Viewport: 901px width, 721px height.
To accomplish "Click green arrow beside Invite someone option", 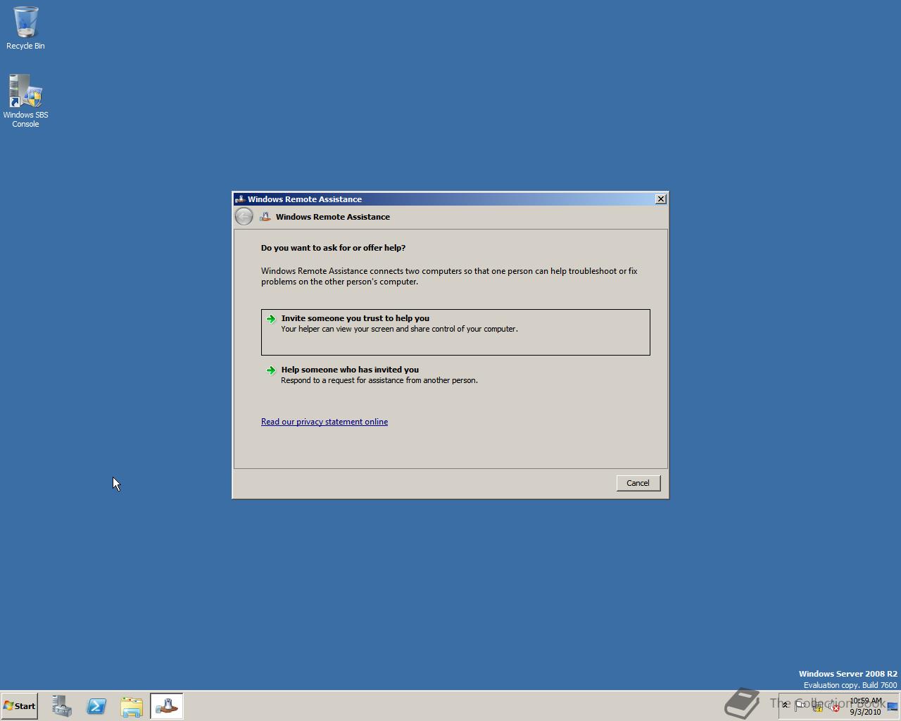I will coord(271,319).
